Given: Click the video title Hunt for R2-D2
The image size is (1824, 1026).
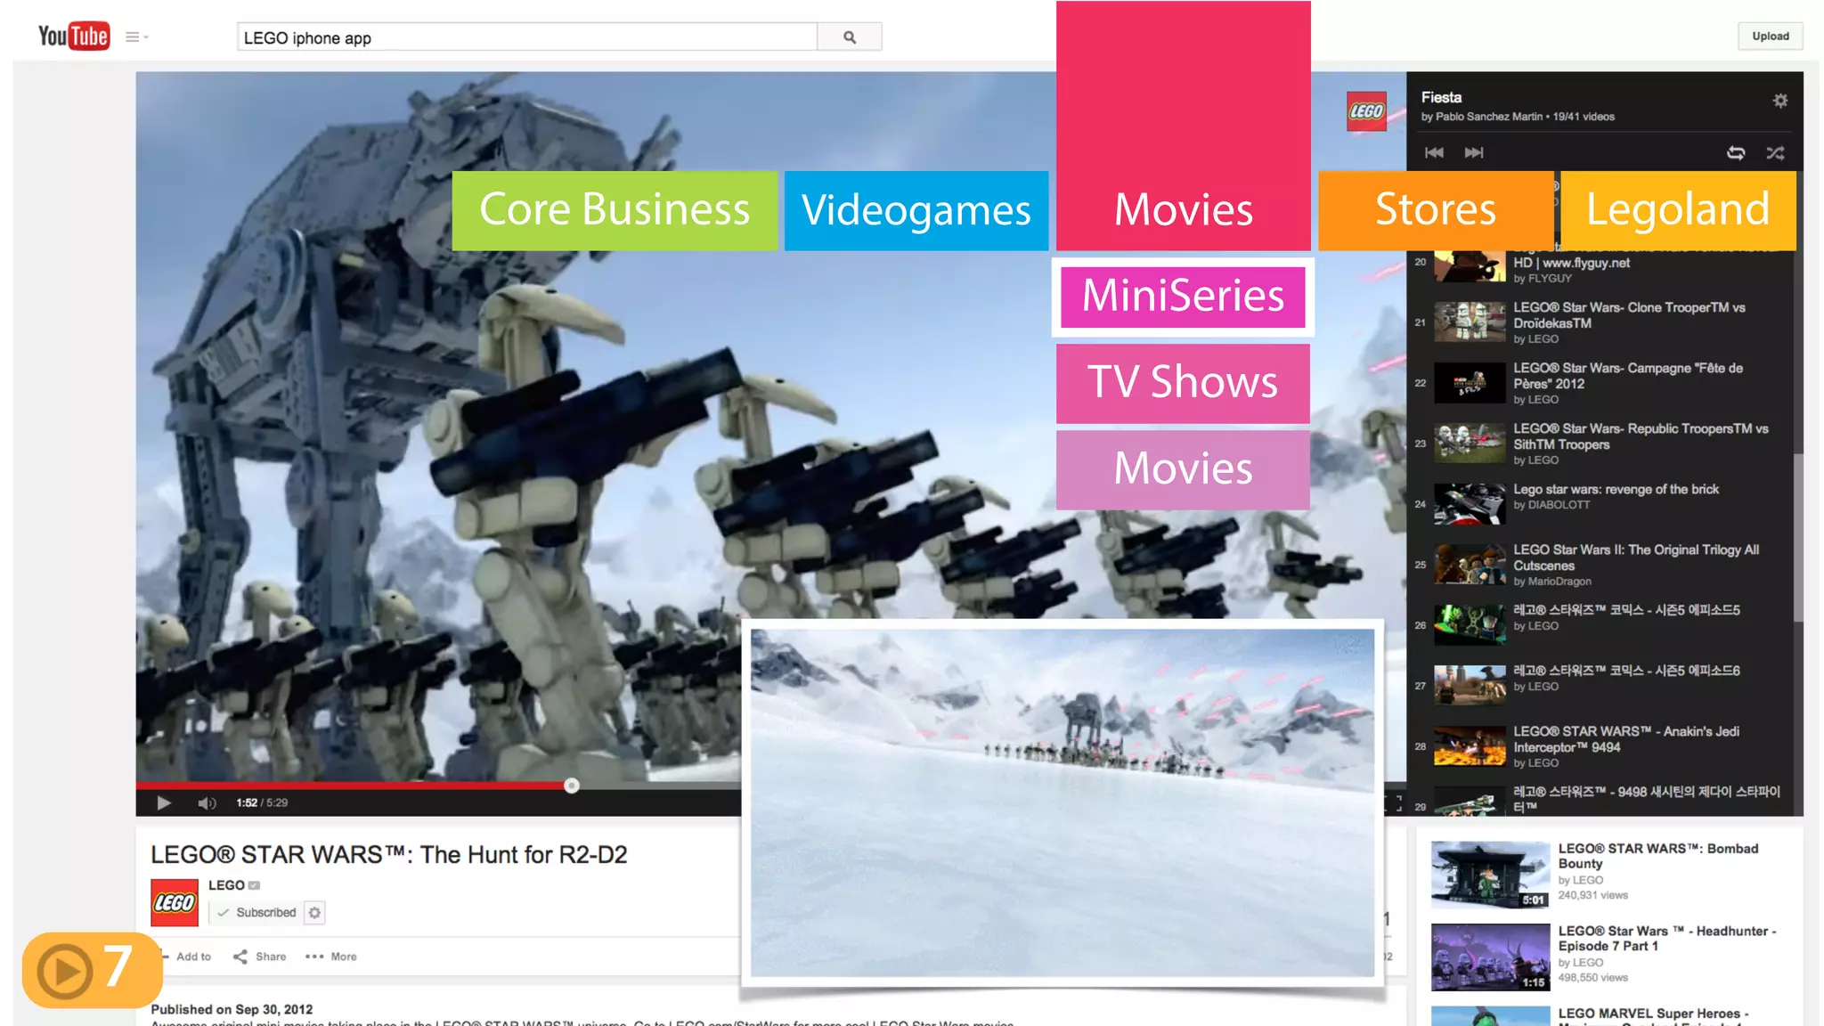Looking at the screenshot, I should (388, 854).
